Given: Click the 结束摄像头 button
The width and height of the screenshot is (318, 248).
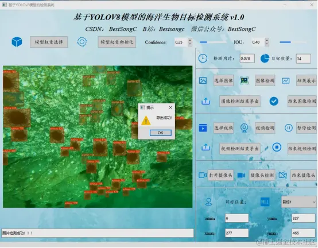Looking at the screenshot, I should tap(304, 175).
